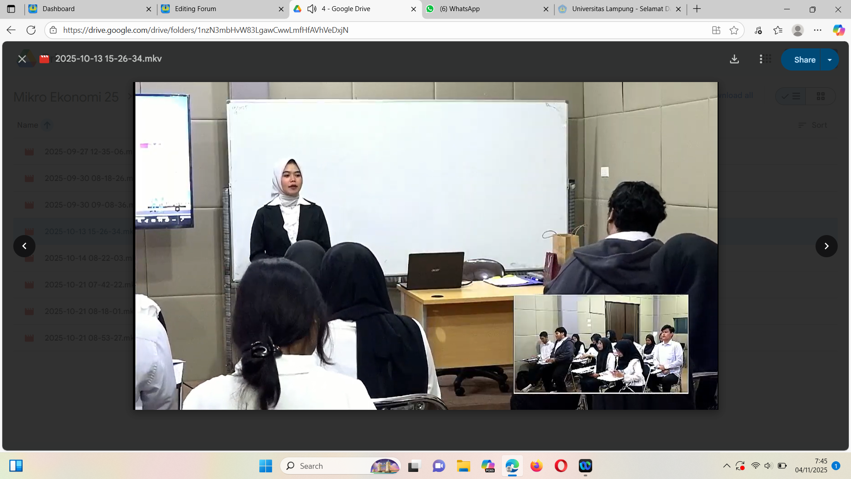Go to next file with right arrow

pos(826,246)
